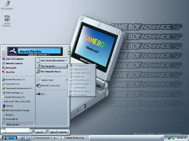
Task: Click the 10:49 PM clock
Action: [182, 138]
